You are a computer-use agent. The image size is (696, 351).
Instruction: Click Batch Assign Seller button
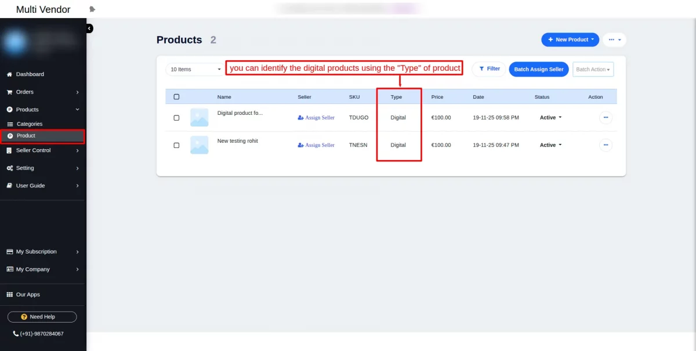pyautogui.click(x=539, y=69)
